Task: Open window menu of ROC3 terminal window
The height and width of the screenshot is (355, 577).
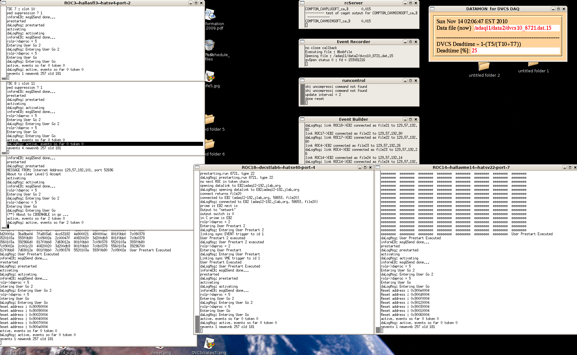Action: (4, 3)
